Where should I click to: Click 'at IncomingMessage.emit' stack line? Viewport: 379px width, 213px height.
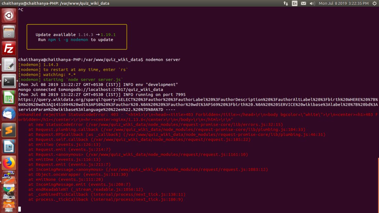click(x=80, y=185)
